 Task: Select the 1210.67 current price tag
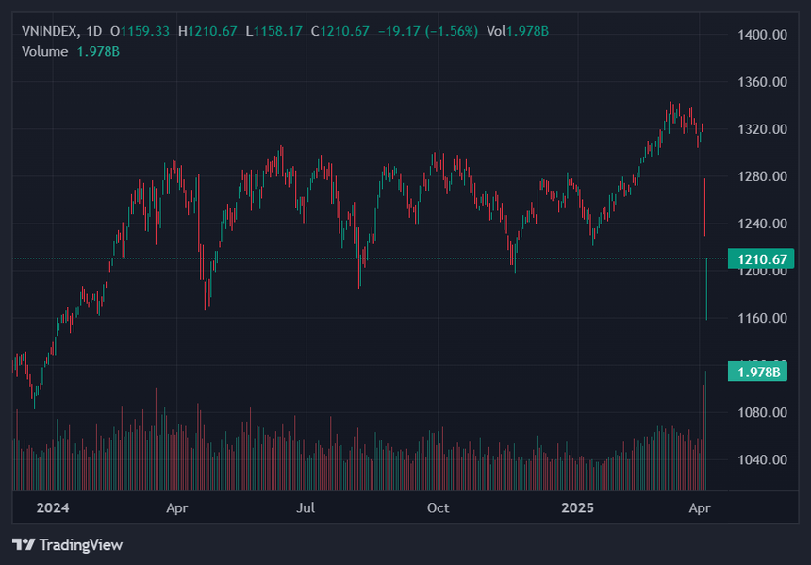coord(757,258)
